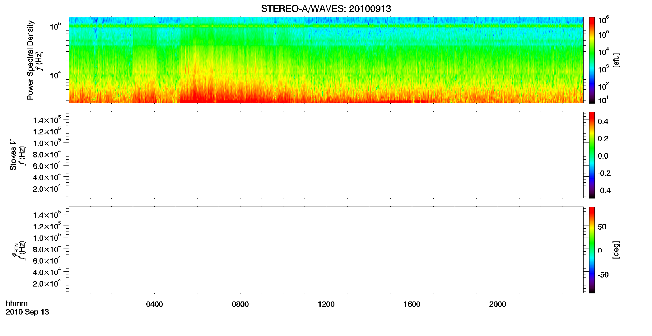Click the 2.0×10^4 tick in the Stokes V panel
Image resolution: width=652 pixels, height=336 pixels.
(x=47, y=189)
